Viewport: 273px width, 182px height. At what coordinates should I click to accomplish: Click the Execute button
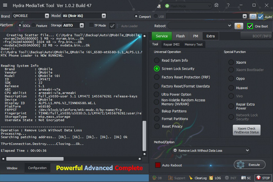[x=250, y=165]
